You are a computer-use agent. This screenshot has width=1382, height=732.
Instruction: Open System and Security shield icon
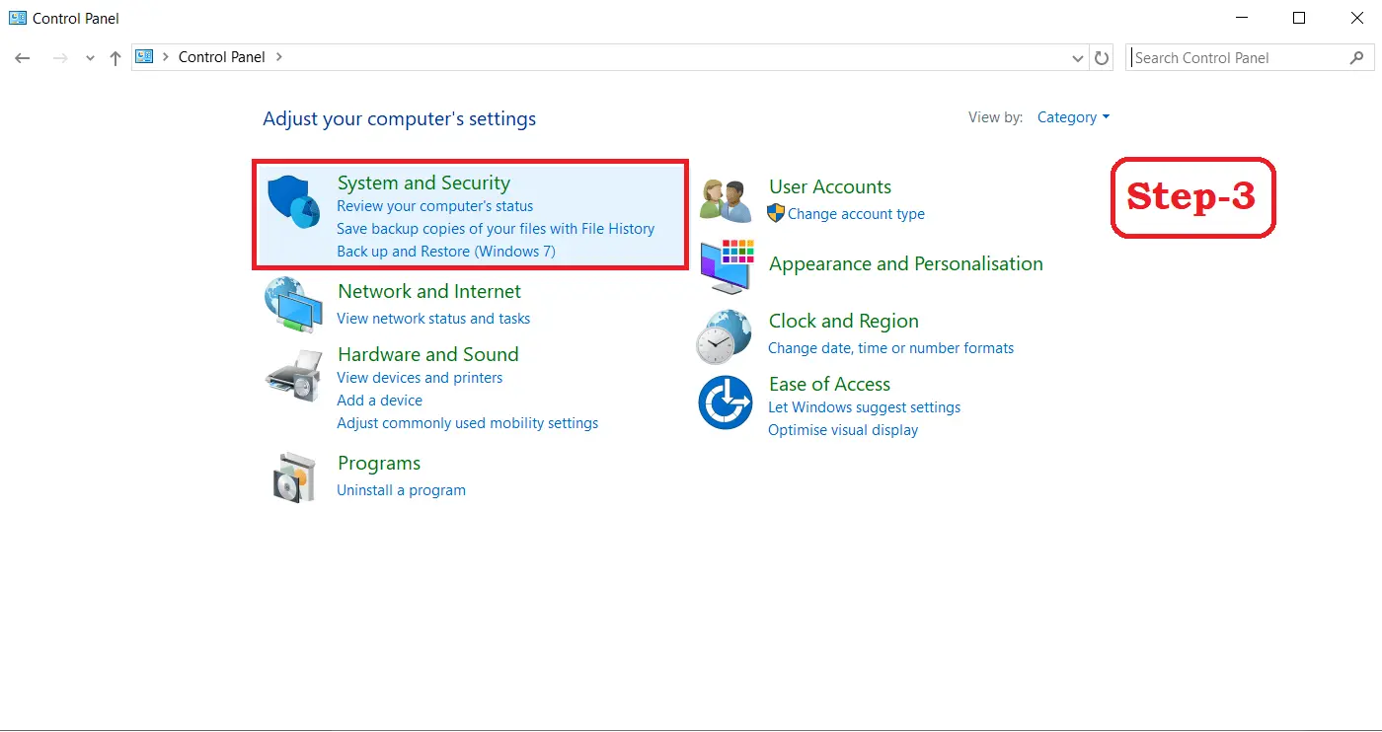tap(295, 202)
